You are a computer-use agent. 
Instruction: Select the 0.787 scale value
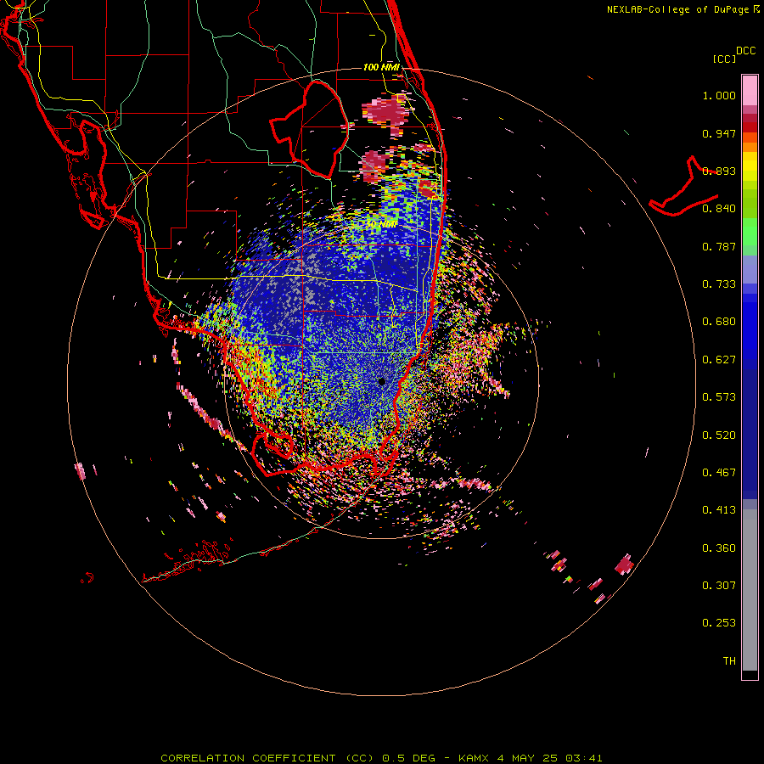tap(719, 246)
